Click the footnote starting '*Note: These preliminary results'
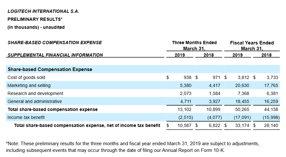The image size is (286, 157). (133, 144)
